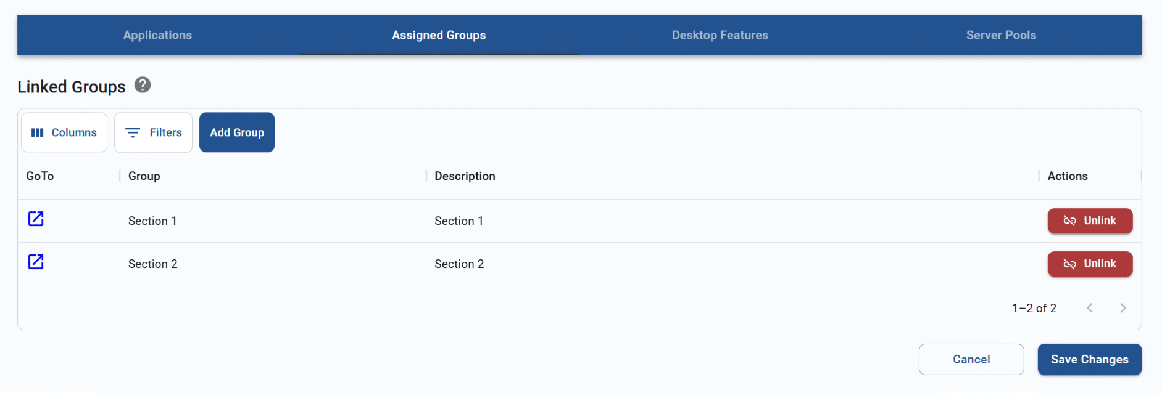Click the Add Group button

(236, 132)
